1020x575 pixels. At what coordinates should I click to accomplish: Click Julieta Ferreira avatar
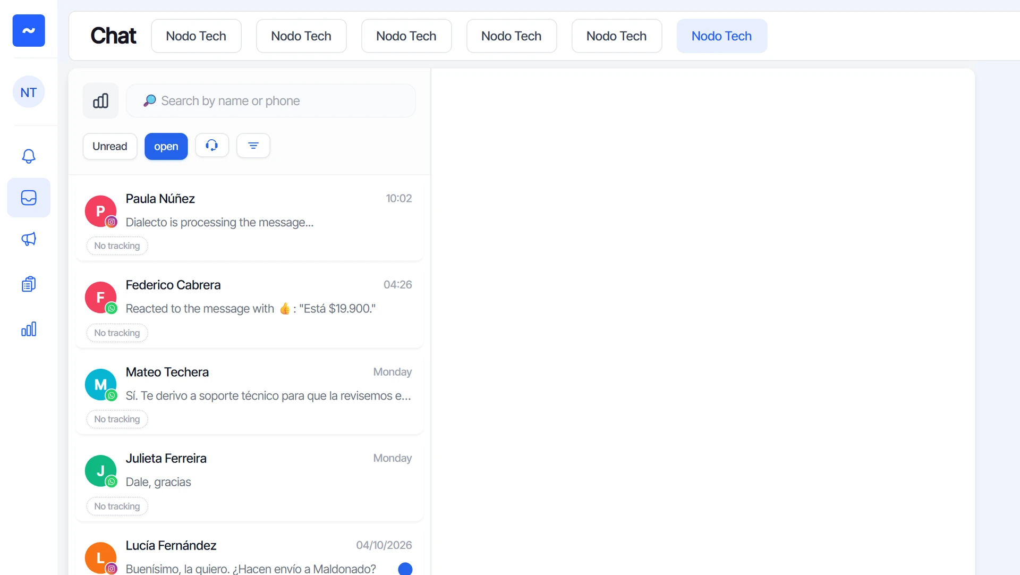tap(100, 471)
